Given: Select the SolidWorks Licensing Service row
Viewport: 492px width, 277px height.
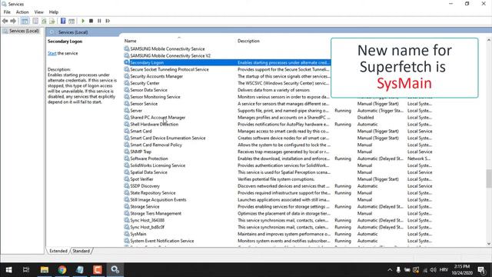Looking at the screenshot, I should click(278, 165).
